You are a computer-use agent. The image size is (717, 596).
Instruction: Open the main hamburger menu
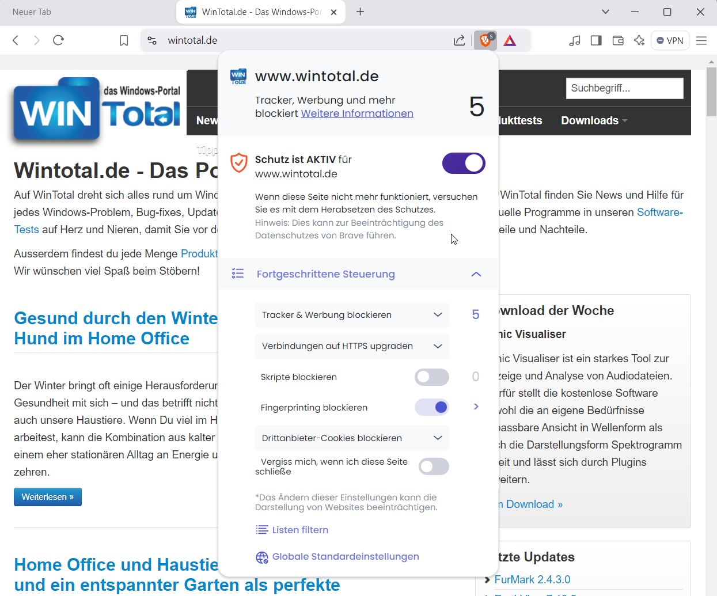pyautogui.click(x=701, y=40)
